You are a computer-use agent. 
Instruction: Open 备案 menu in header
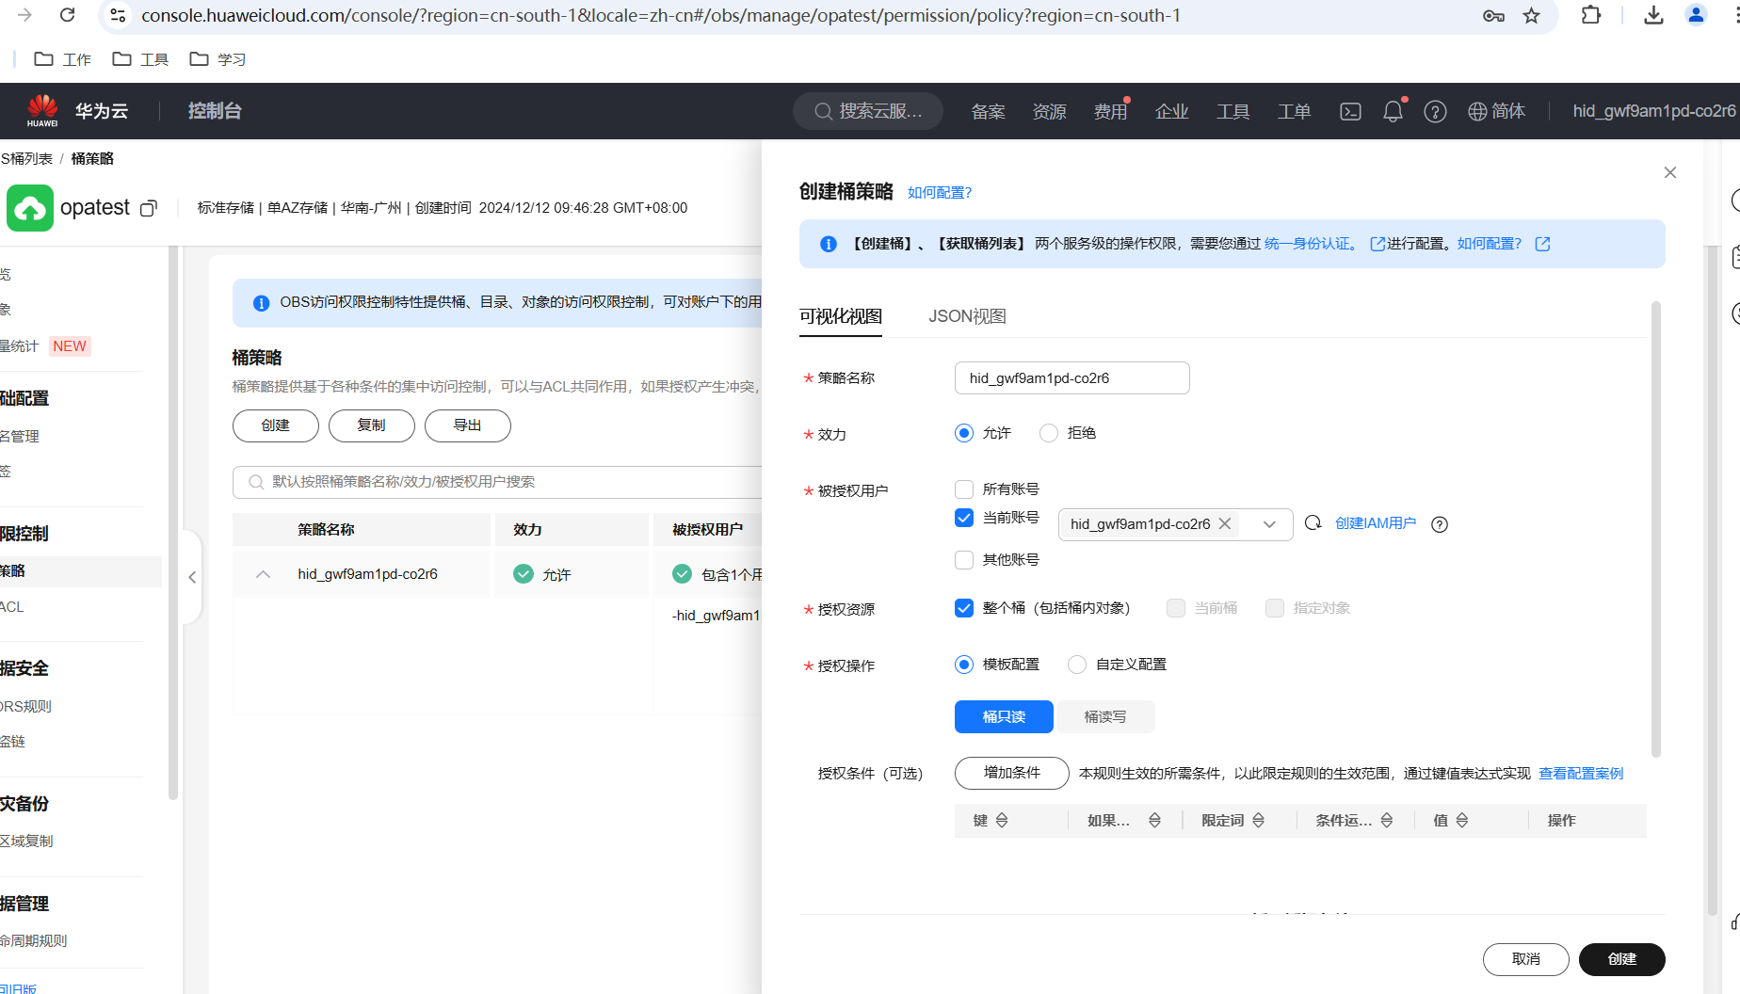(989, 112)
